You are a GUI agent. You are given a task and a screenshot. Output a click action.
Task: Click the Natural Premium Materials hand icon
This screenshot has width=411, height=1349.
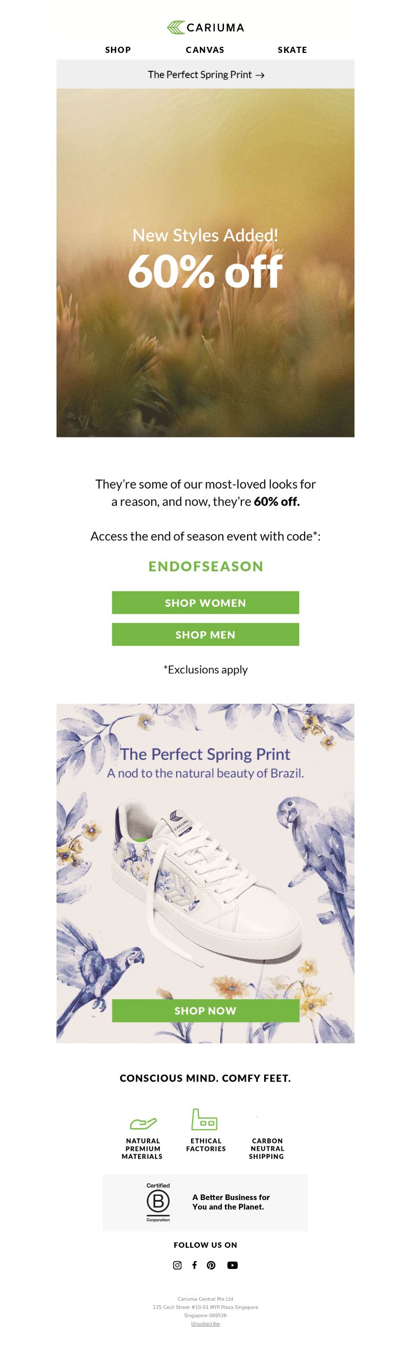coord(143,1123)
